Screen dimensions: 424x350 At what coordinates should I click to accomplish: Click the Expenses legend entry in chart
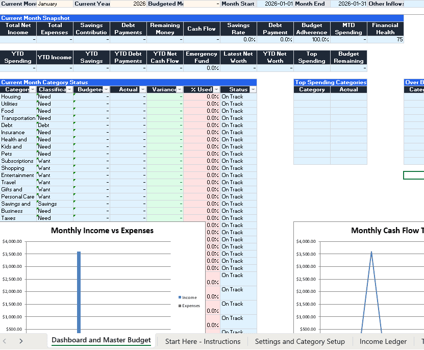189,306
